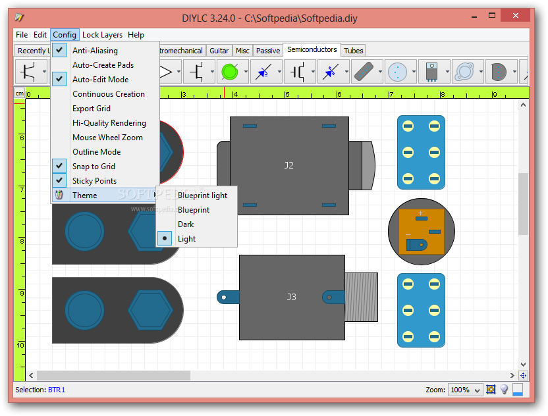Expand the green LED tool dropdown arrow
Image resolution: width=548 pixels, height=416 pixels.
(x=246, y=72)
